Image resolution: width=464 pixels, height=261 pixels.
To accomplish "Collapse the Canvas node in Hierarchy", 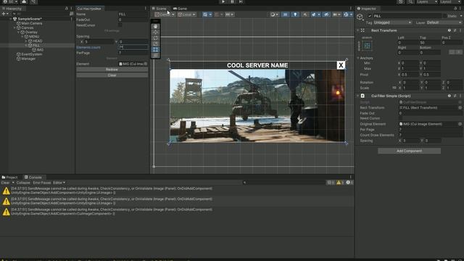I will pos(14,28).
